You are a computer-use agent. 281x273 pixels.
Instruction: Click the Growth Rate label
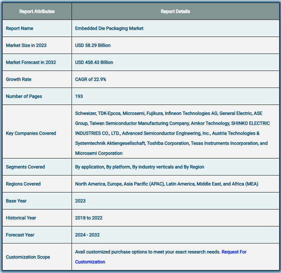pos(19,79)
